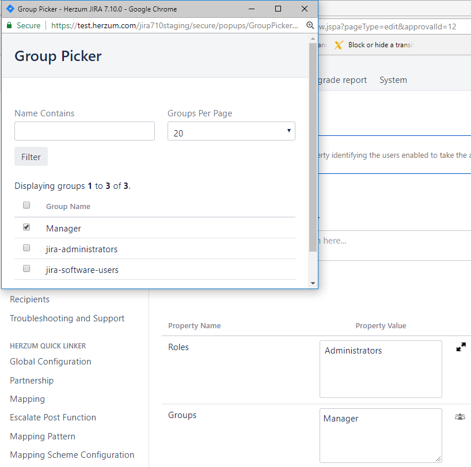This screenshot has width=471, height=467.
Task: Click the Groups property value textarea
Action: (381, 435)
